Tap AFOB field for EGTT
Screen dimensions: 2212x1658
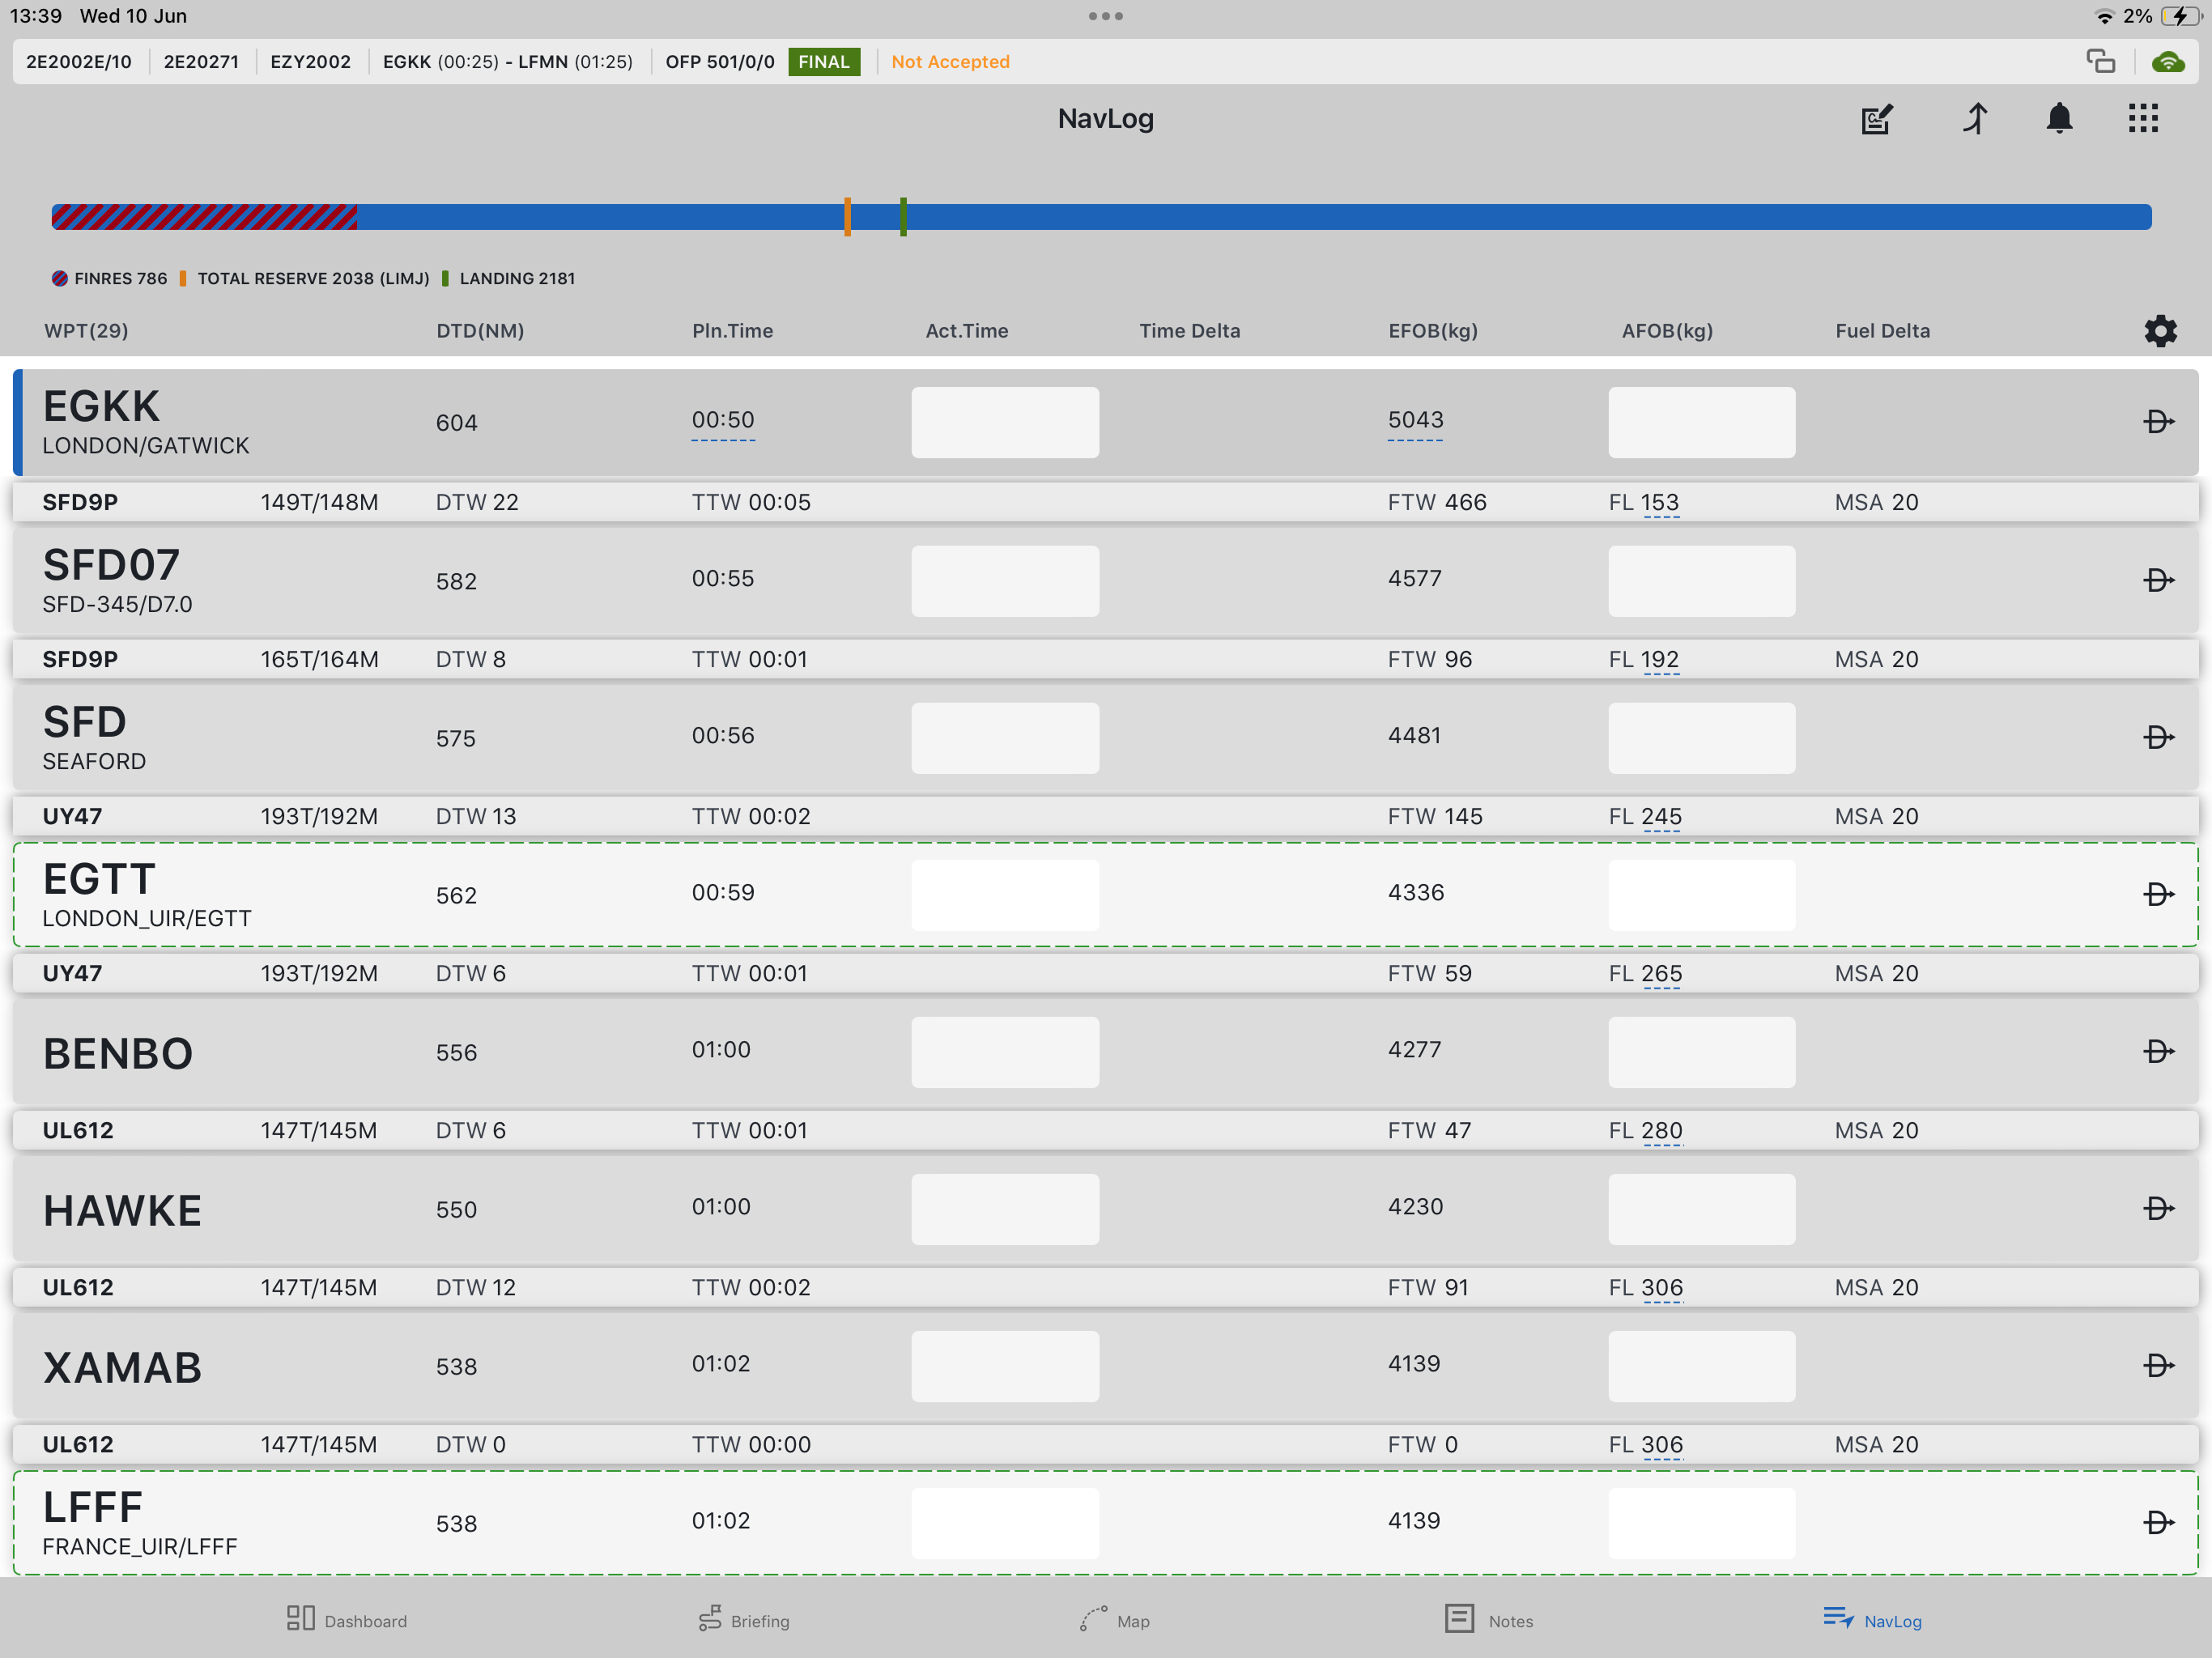coord(1701,894)
